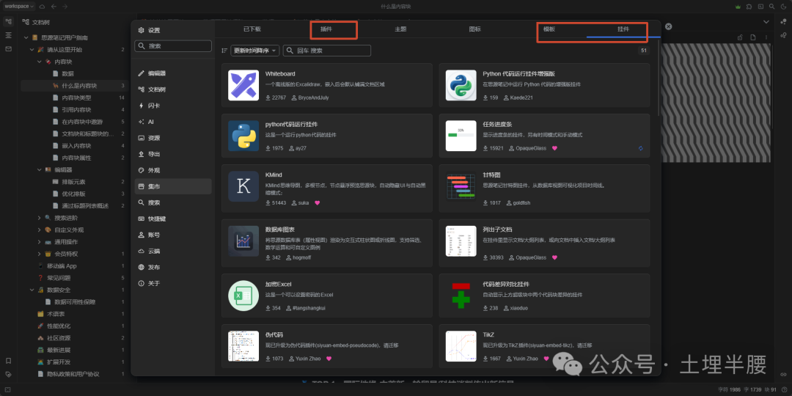792x396 pixels.
Task: Open the command panel icon in title bar
Action: tap(760, 7)
